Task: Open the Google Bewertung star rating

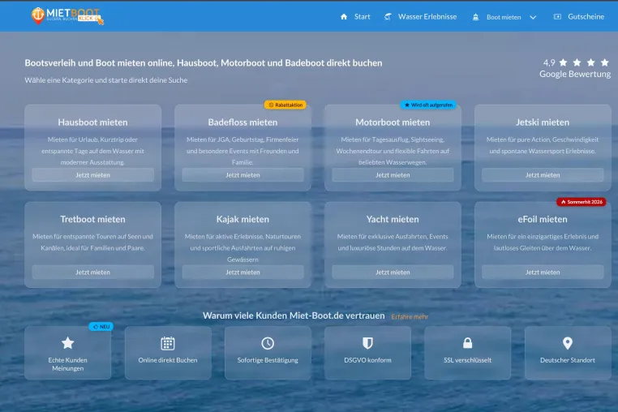Action: coord(576,68)
